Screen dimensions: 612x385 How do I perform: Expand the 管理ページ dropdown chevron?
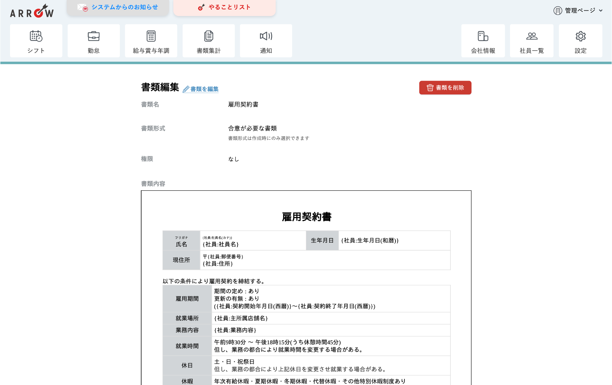tap(601, 11)
